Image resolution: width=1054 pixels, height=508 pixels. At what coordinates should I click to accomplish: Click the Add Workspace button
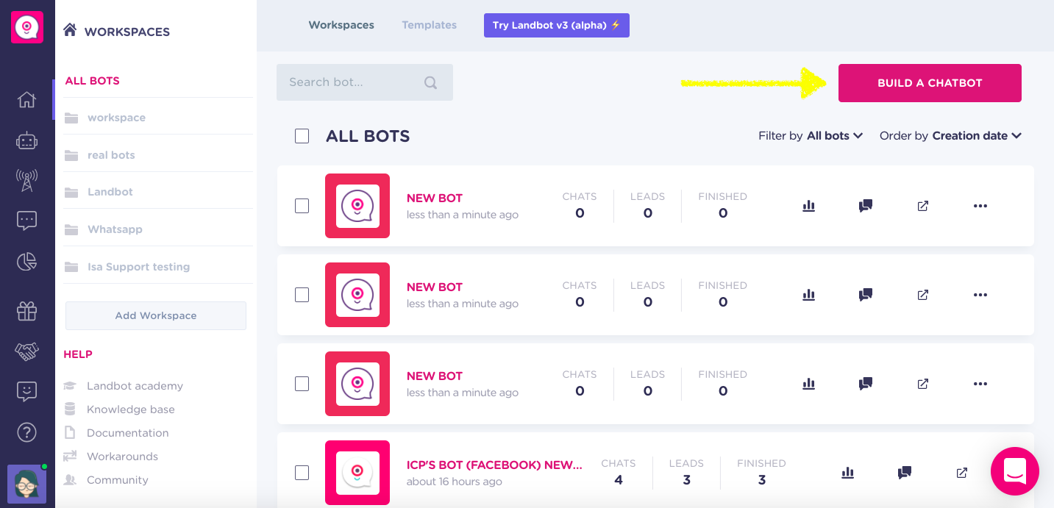pyautogui.click(x=156, y=315)
